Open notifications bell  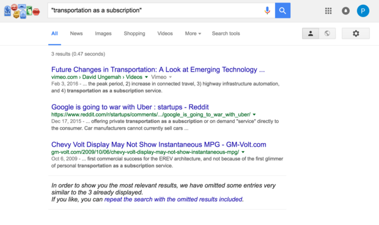(x=345, y=10)
